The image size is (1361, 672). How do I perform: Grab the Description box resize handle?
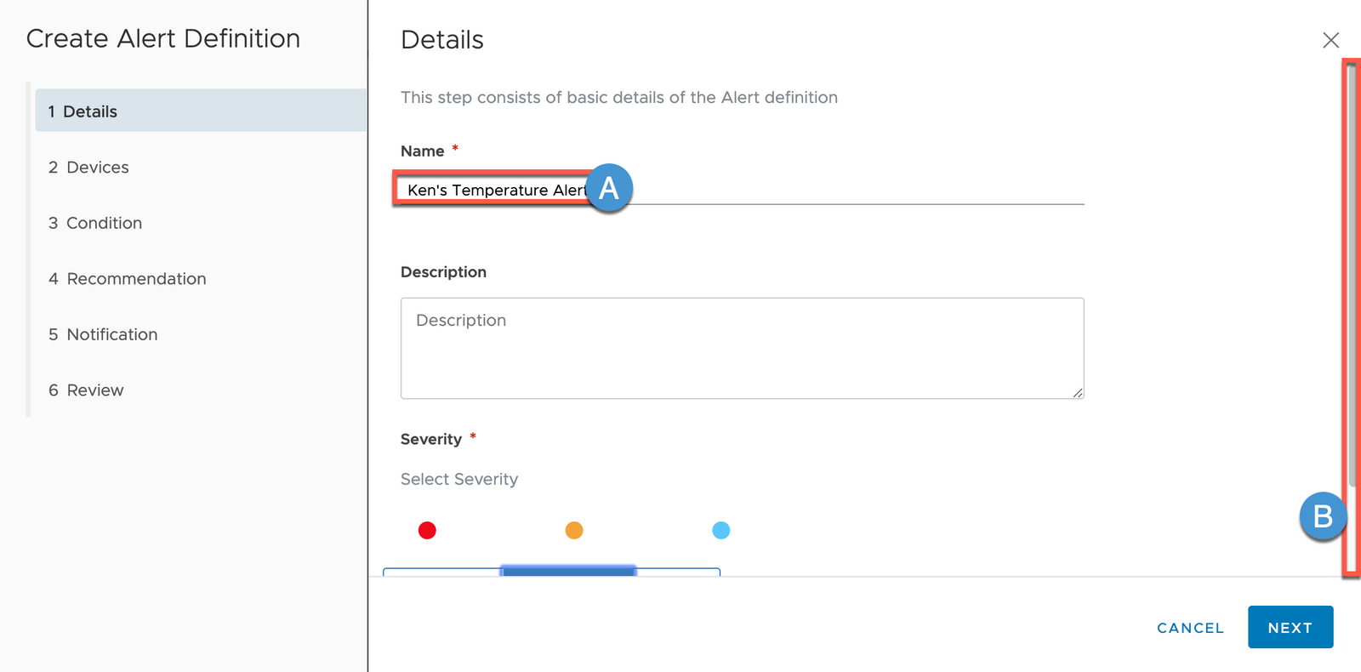click(x=1078, y=393)
